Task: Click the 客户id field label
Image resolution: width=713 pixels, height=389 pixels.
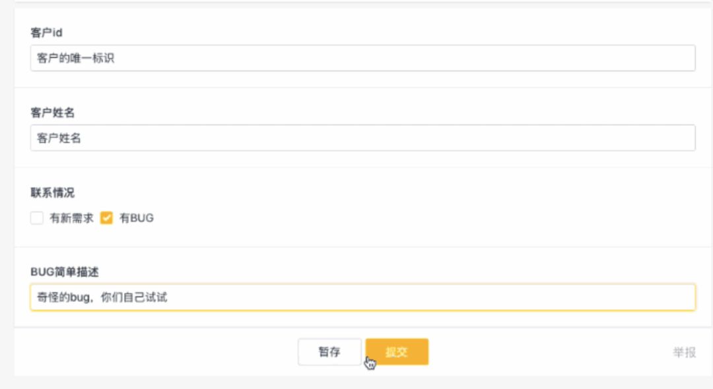Action: click(x=46, y=33)
